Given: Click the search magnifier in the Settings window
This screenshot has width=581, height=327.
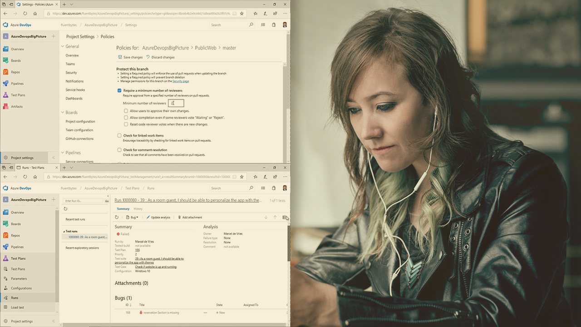Looking at the screenshot, I should click(x=251, y=25).
